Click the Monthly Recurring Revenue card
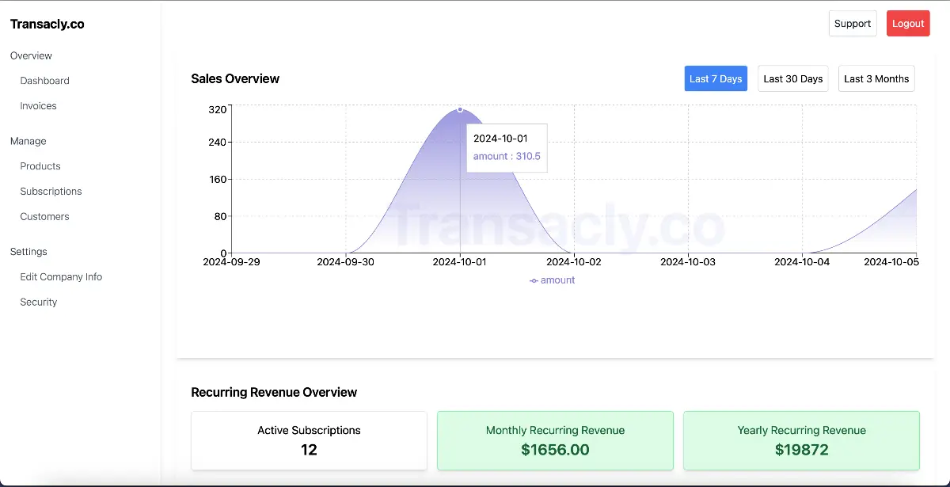 coord(555,440)
